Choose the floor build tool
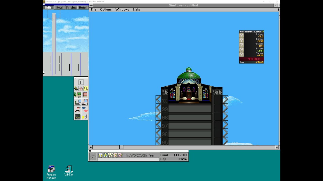Screen dimensions: 323x181 click(x=85, y=95)
